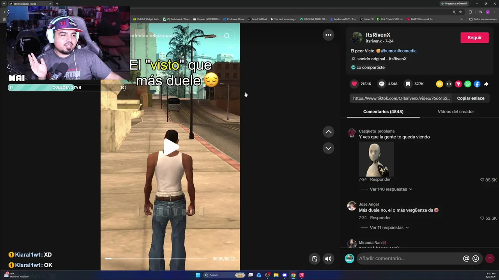Open the pink music app in taskbar
Screen dimensions: 499x280
tap(302, 275)
